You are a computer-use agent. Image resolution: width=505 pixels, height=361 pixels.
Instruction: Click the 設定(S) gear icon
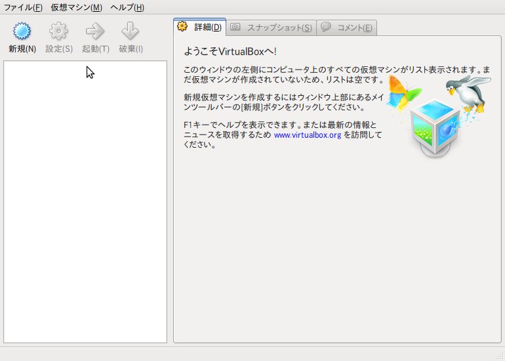pos(58,31)
